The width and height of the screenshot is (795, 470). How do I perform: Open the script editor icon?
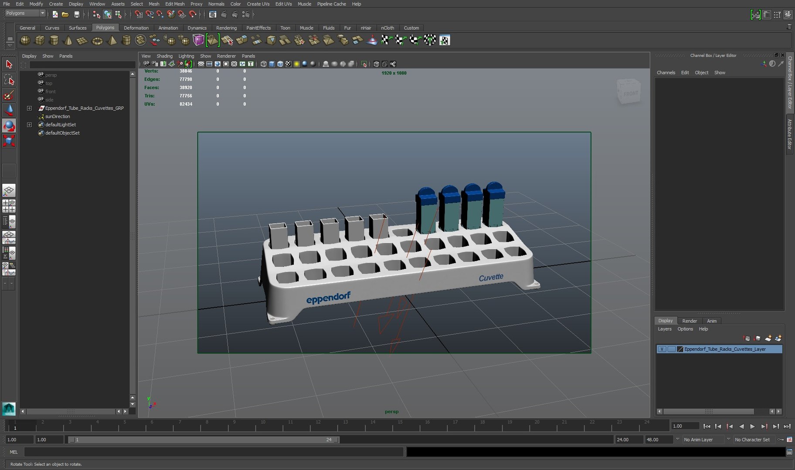coord(789,452)
